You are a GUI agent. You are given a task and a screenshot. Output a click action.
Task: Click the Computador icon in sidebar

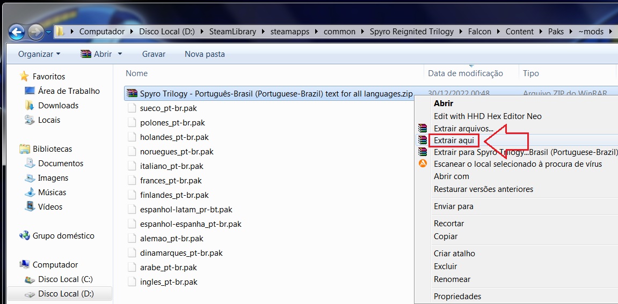(25, 265)
